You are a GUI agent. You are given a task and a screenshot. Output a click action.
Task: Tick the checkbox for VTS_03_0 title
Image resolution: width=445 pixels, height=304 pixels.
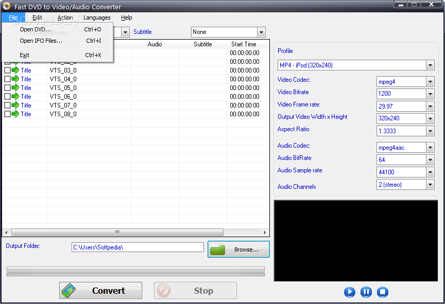pos(7,70)
